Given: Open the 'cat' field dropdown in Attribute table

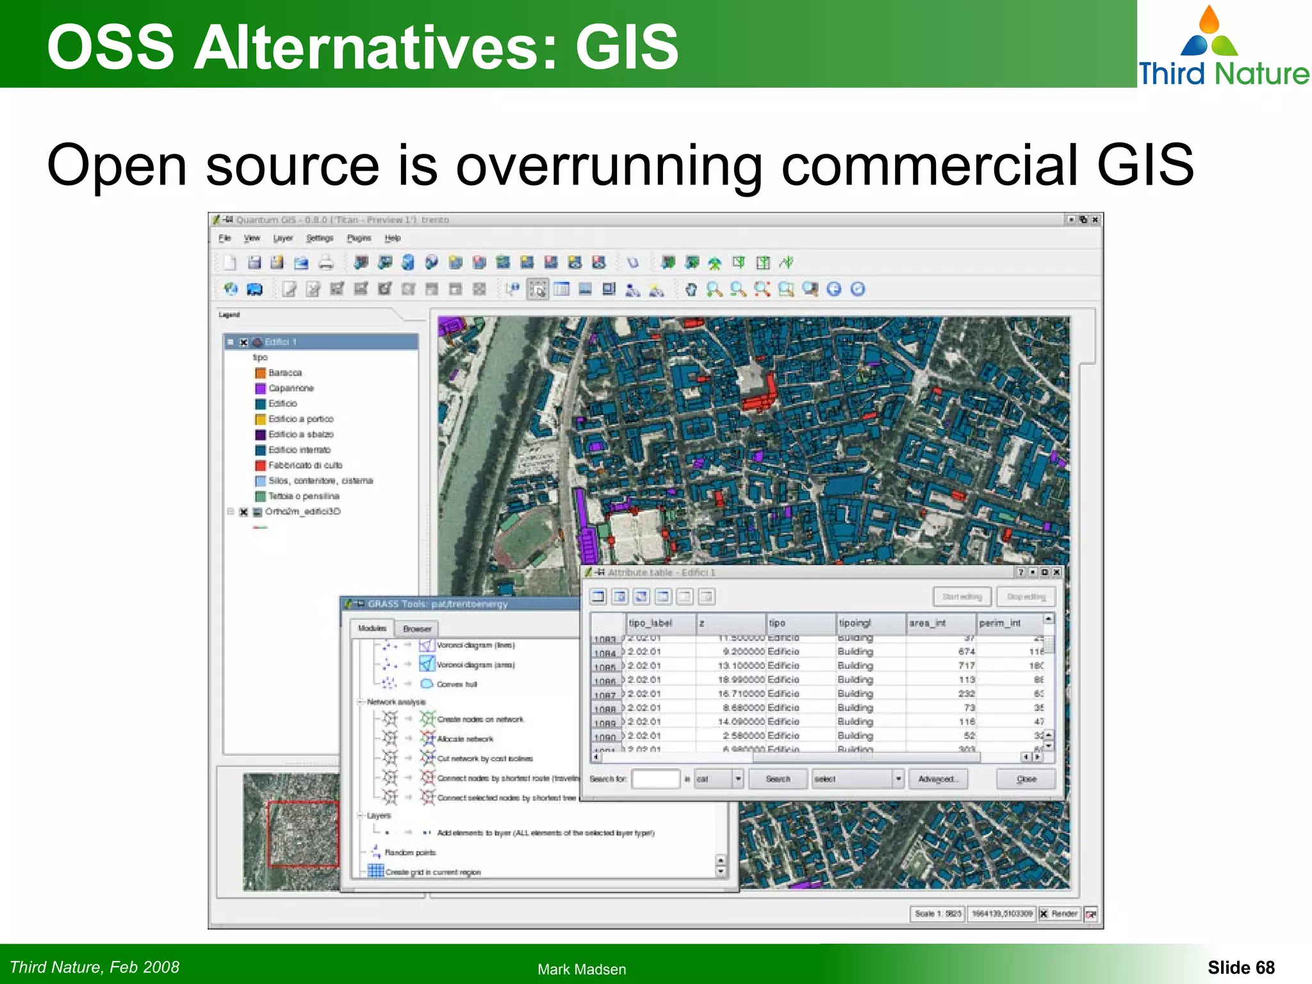Looking at the screenshot, I should point(738,779).
